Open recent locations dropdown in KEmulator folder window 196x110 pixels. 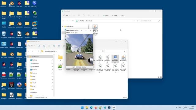35,51
